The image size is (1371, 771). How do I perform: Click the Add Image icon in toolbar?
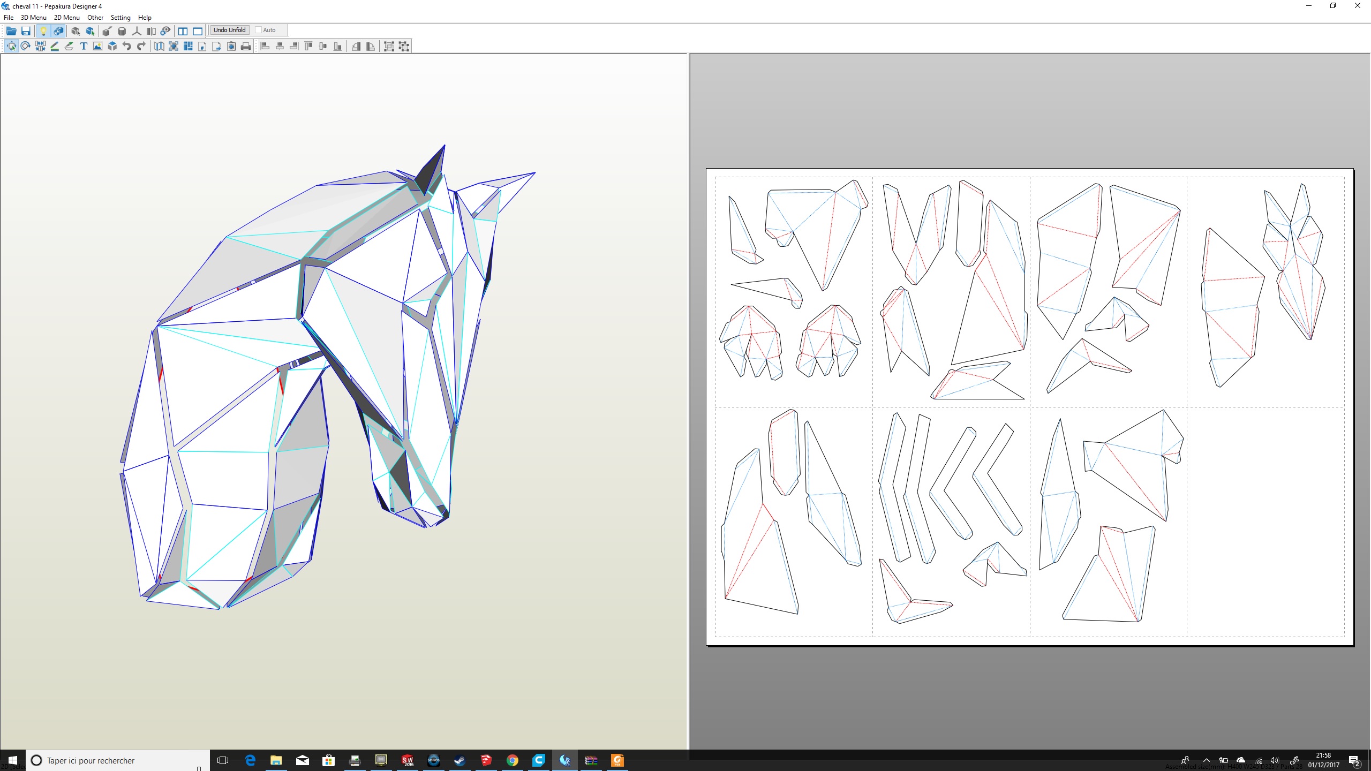point(98,46)
